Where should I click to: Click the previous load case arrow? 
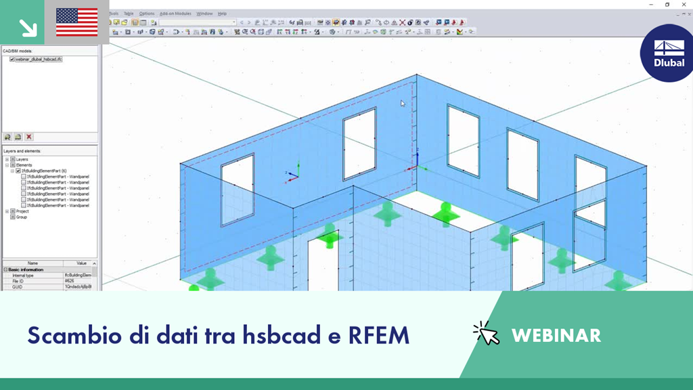242,22
